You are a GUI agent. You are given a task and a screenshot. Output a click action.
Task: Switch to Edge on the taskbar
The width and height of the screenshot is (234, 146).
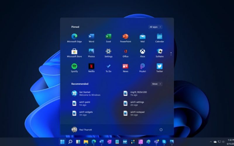(x=94, y=142)
